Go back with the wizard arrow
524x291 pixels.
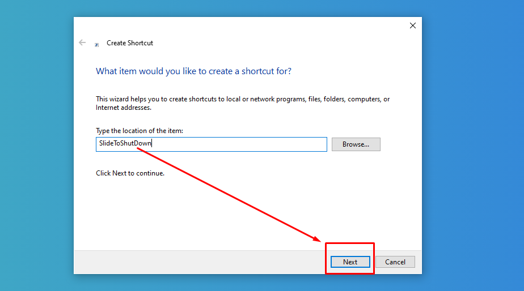pos(82,42)
